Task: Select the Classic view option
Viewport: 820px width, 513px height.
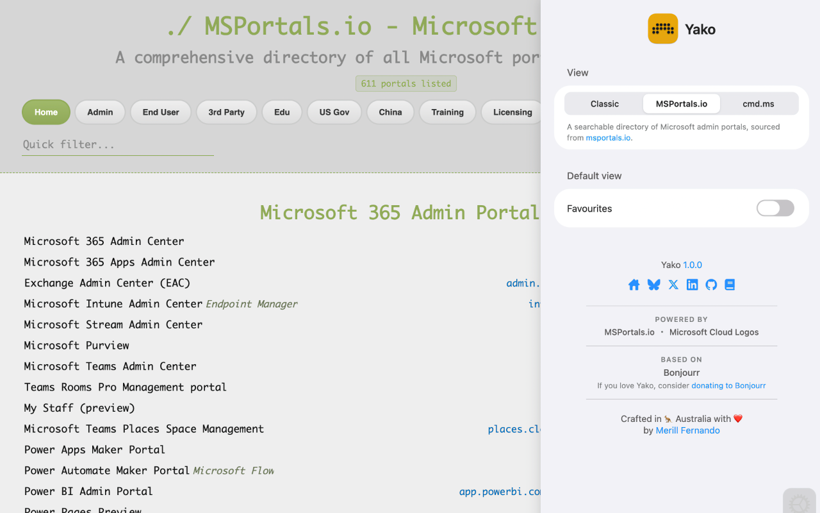Action: click(605, 104)
